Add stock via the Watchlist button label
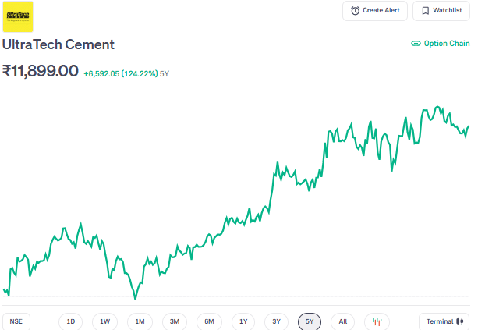The width and height of the screenshot is (478, 330). pyautogui.click(x=448, y=11)
